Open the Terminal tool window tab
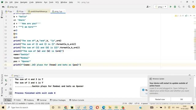This screenshot has width=196, height=110. 42,100
